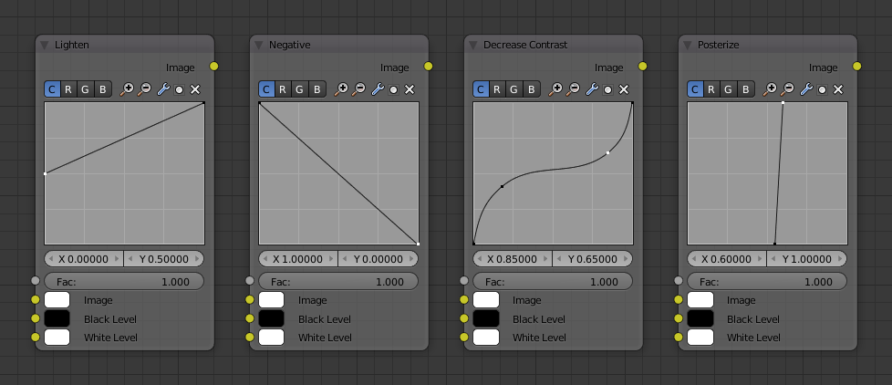Click Image output socket of Lighten node

(214, 67)
